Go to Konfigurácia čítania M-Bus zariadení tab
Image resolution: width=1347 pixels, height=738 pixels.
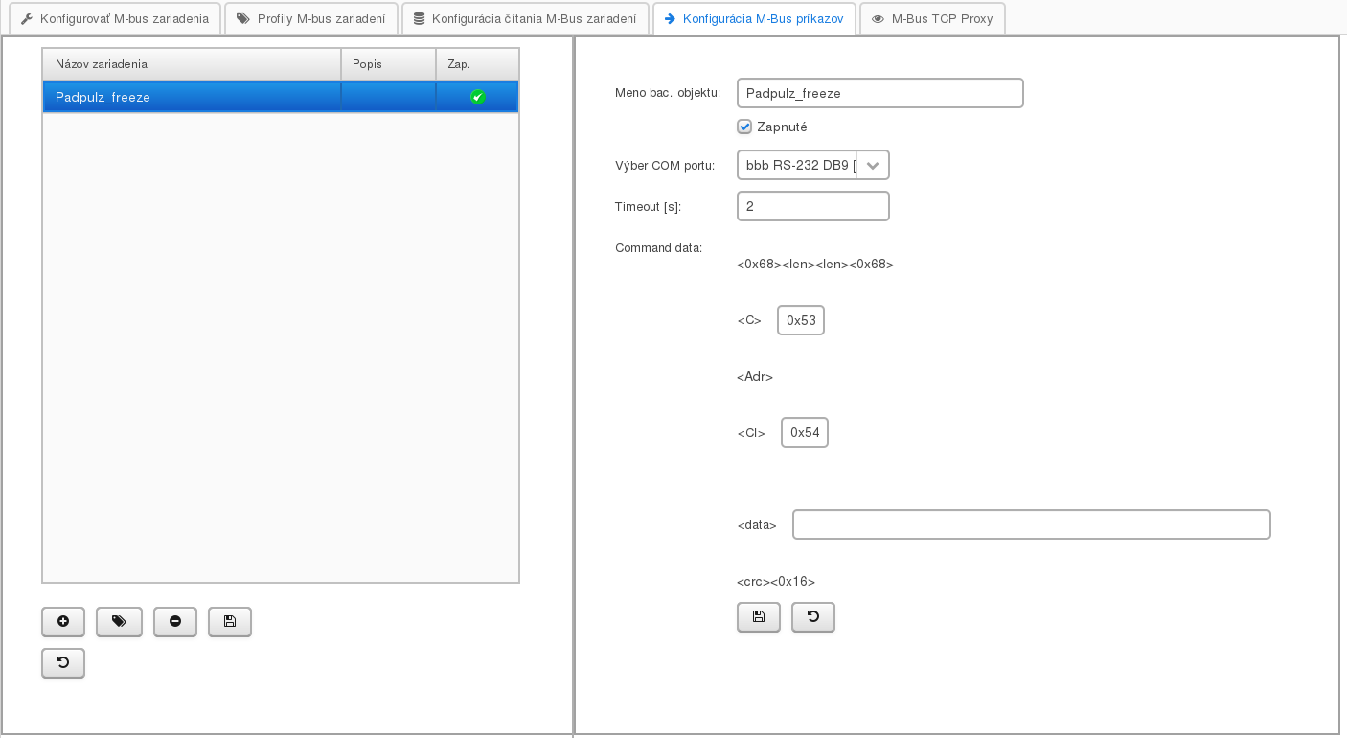525,19
